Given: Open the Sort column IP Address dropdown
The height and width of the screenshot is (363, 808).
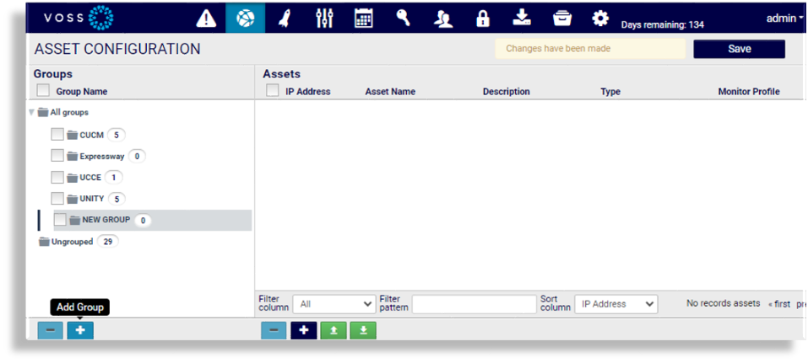Looking at the screenshot, I should [x=615, y=304].
